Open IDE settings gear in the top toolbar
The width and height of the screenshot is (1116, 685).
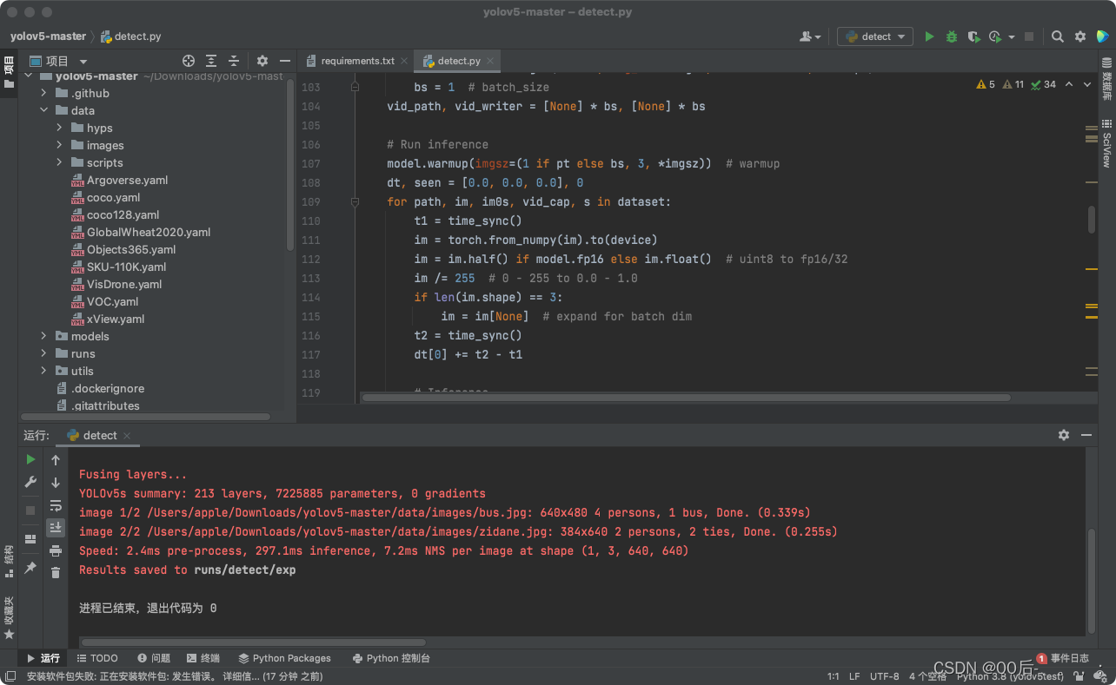pos(1080,36)
